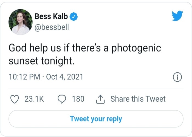This screenshot has height=137, width=192.
Task: Click the Bess Kalb display name
Action: coord(51,17)
